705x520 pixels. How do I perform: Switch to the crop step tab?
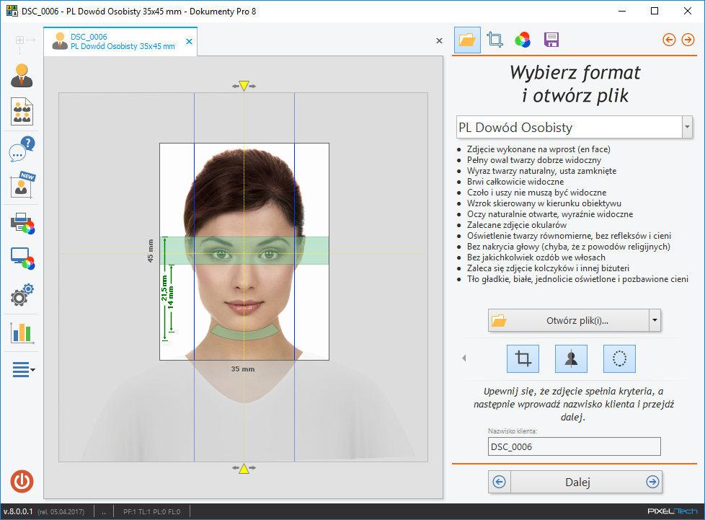(495, 40)
